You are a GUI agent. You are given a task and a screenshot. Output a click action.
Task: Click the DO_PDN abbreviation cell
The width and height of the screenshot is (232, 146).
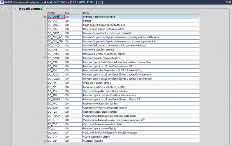pos(56,66)
